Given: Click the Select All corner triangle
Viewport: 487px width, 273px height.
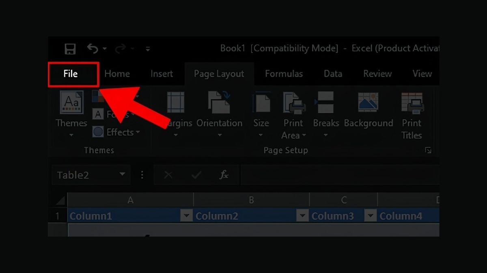Looking at the screenshot, I should [60, 201].
